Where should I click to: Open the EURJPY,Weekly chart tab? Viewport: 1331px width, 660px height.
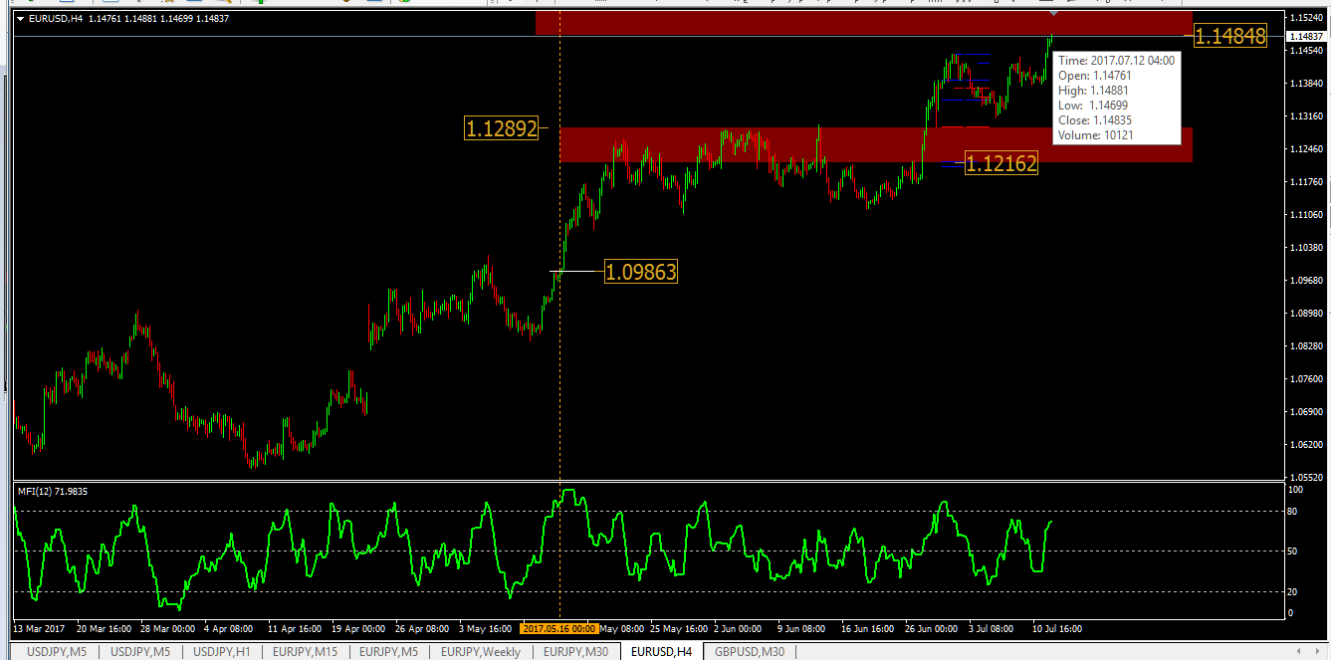[x=481, y=652]
